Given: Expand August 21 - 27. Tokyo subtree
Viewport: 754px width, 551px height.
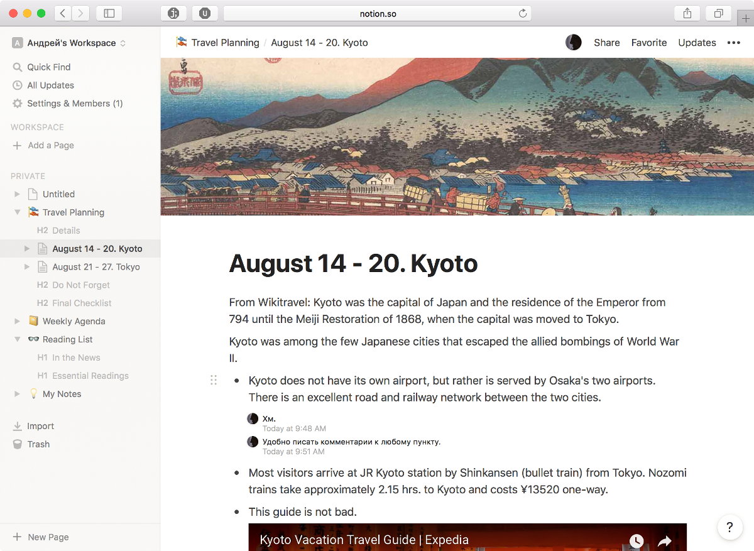Looking at the screenshot, I should click(x=26, y=267).
